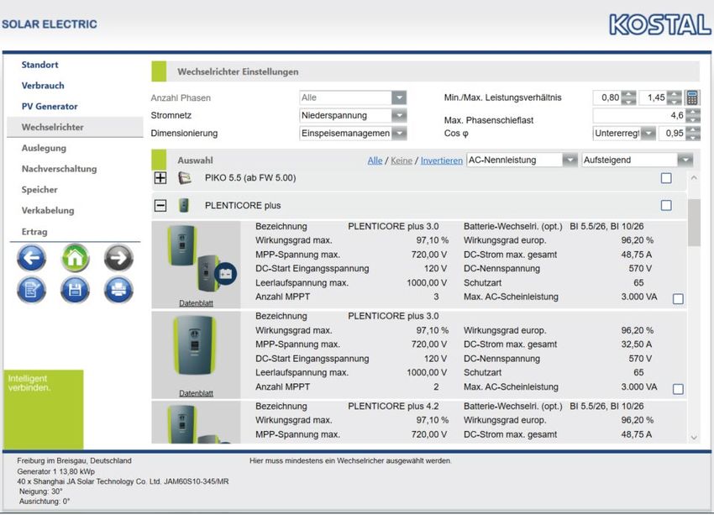Click the module text 'JAM60S10-345/MR'
Image resolution: width=714 pixels, height=515 pixels.
click(197, 481)
